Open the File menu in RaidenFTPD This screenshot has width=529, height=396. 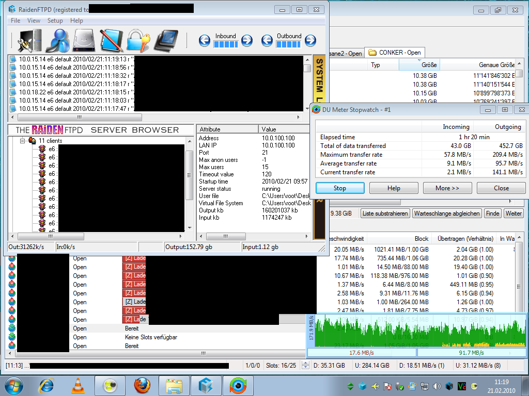click(x=15, y=21)
